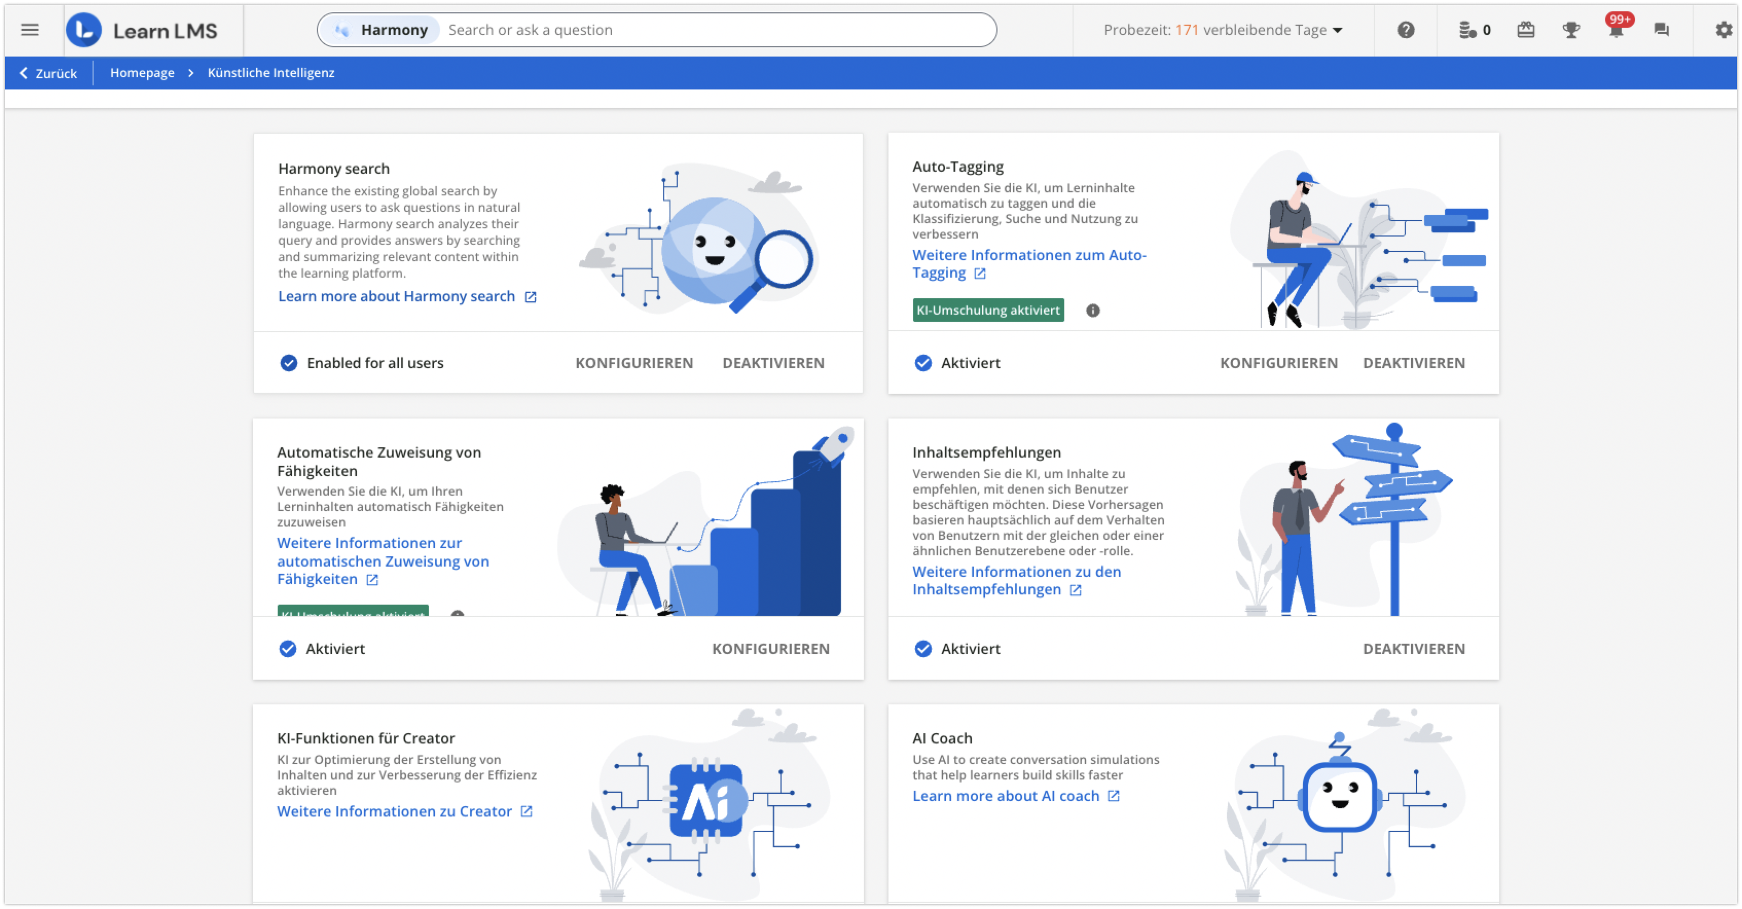Open the gift rewards icon
This screenshot has height=909, width=1742.
pyautogui.click(x=1526, y=30)
